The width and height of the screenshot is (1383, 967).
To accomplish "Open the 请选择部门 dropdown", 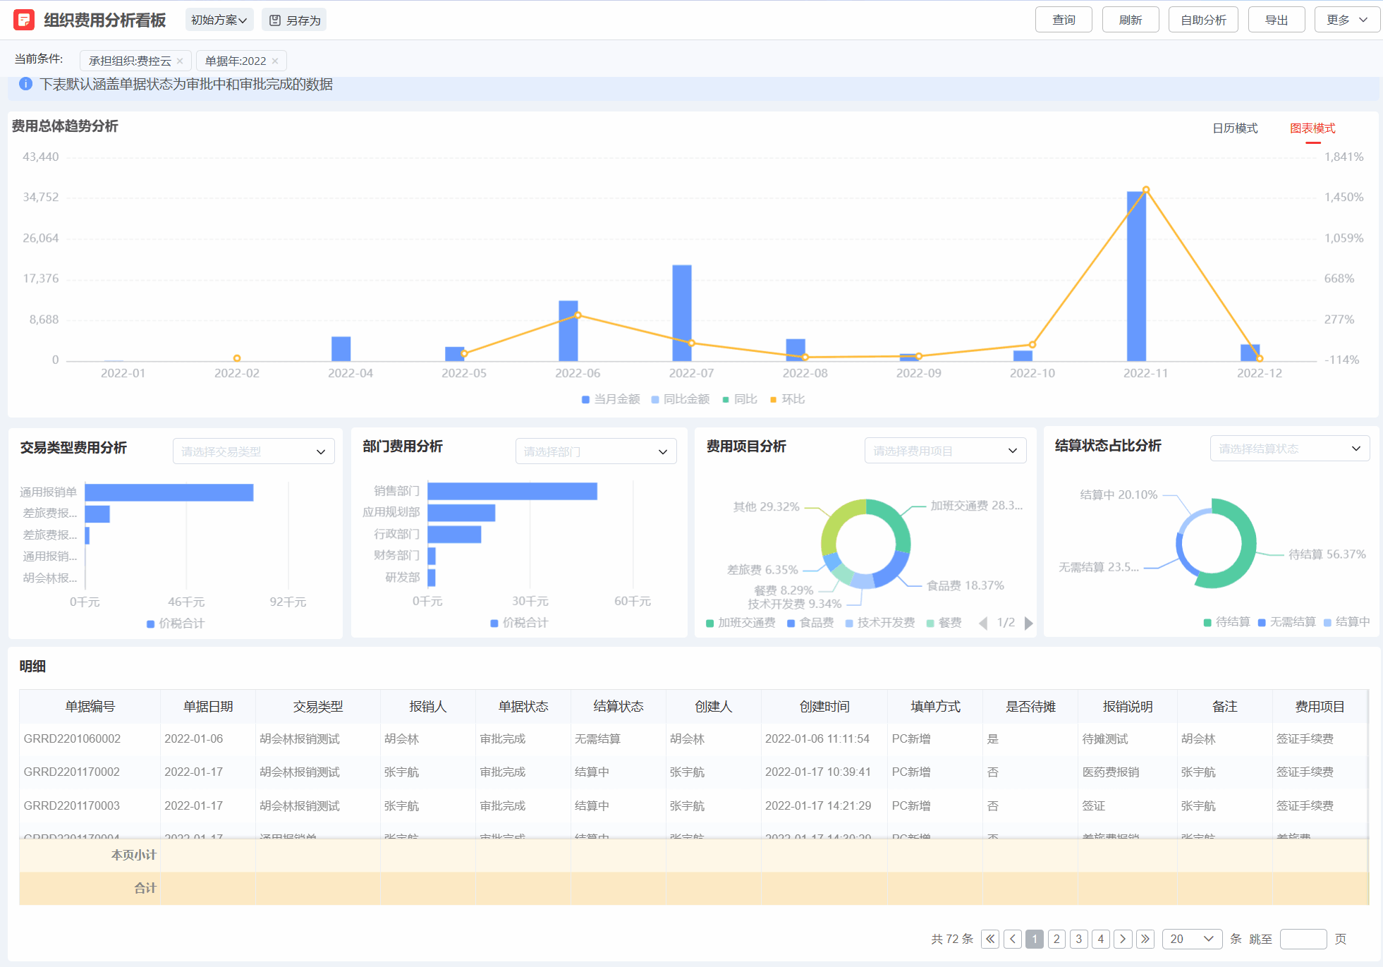I will (595, 451).
